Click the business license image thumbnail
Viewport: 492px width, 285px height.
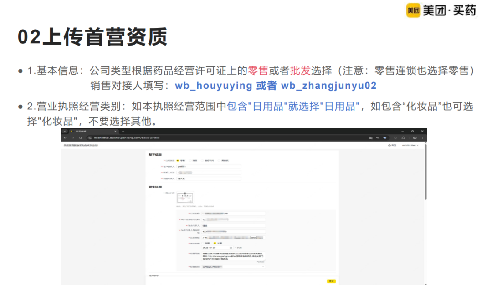186,197
